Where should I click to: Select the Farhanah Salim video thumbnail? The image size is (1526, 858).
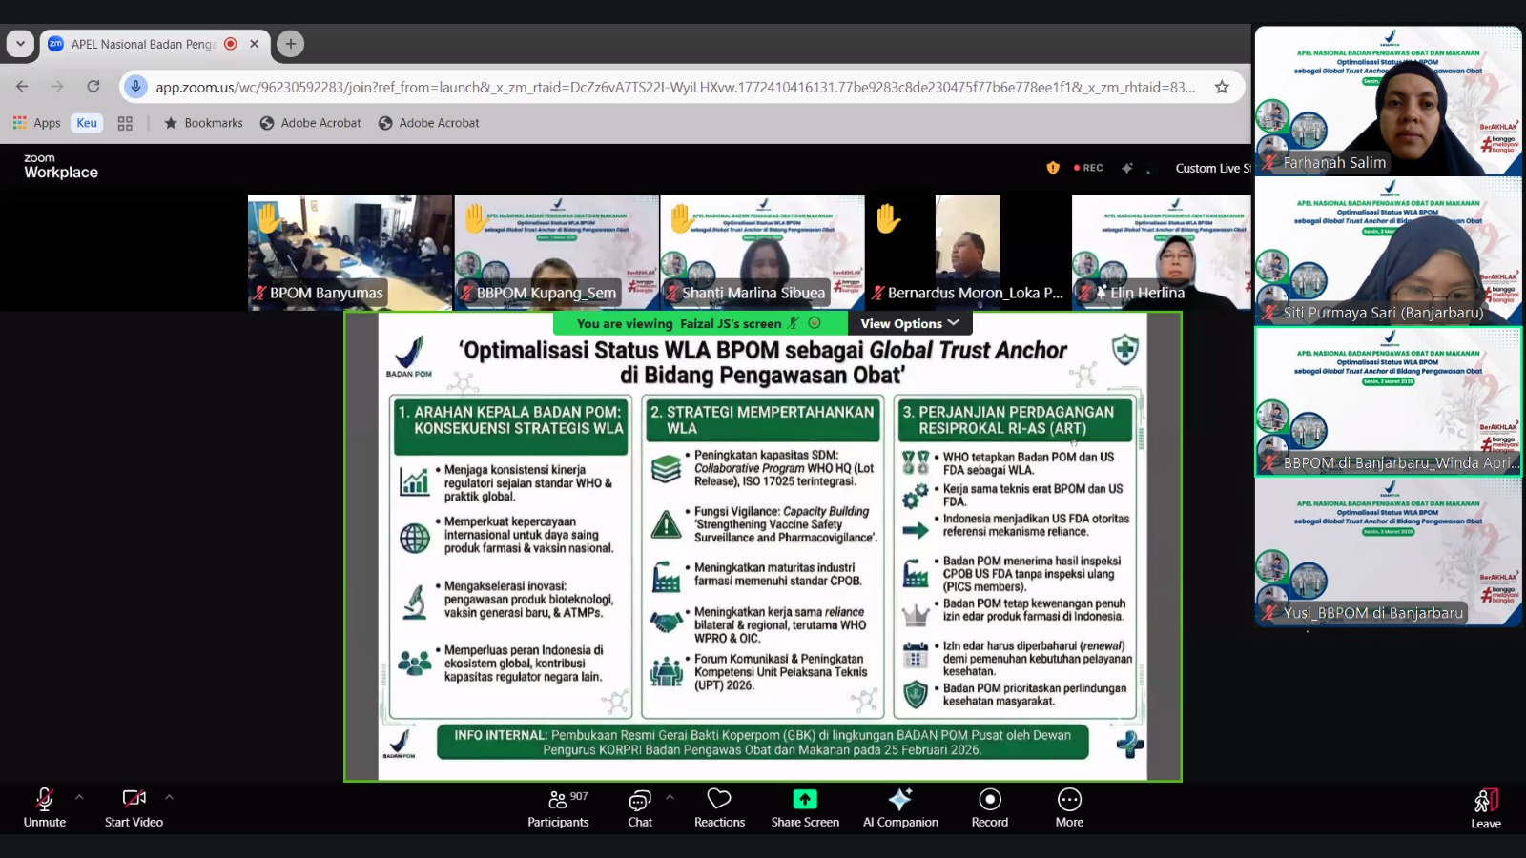point(1388,101)
